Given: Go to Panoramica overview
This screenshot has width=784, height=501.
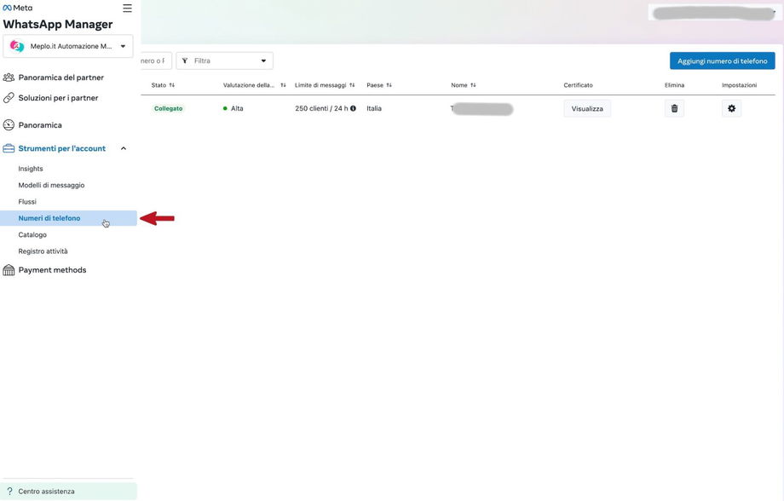Looking at the screenshot, I should tap(40, 125).
